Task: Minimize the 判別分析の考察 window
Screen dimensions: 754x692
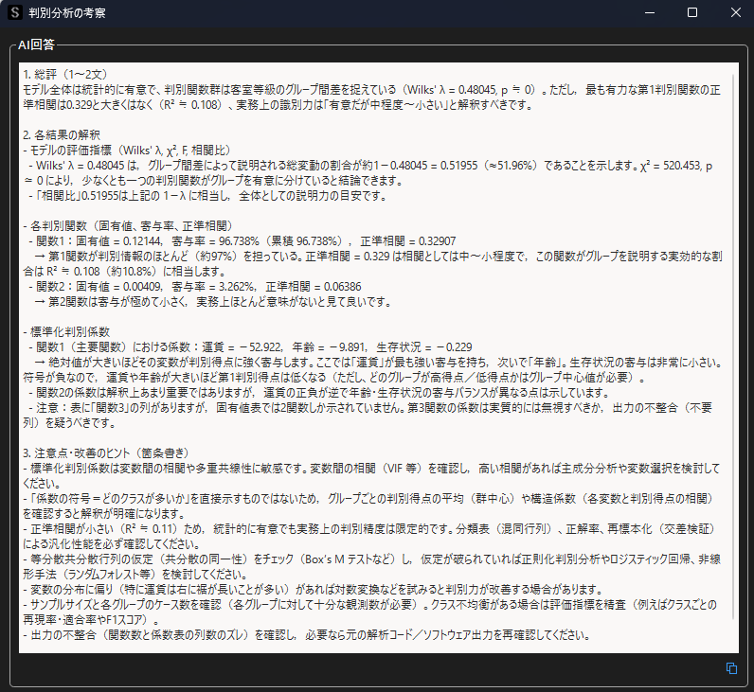Action: point(650,12)
